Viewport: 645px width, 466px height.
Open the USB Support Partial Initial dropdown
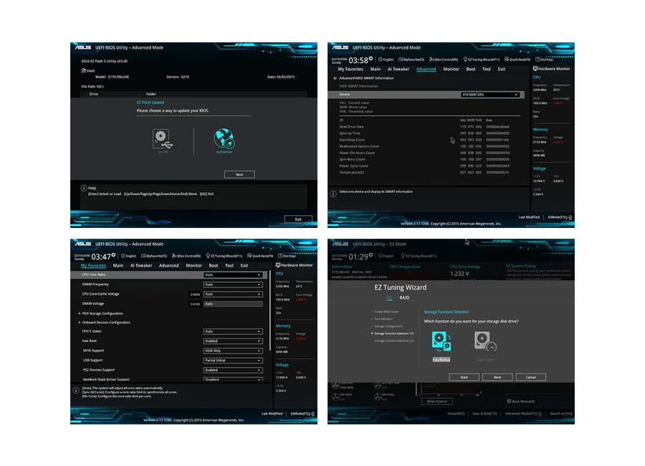pyautogui.click(x=233, y=360)
